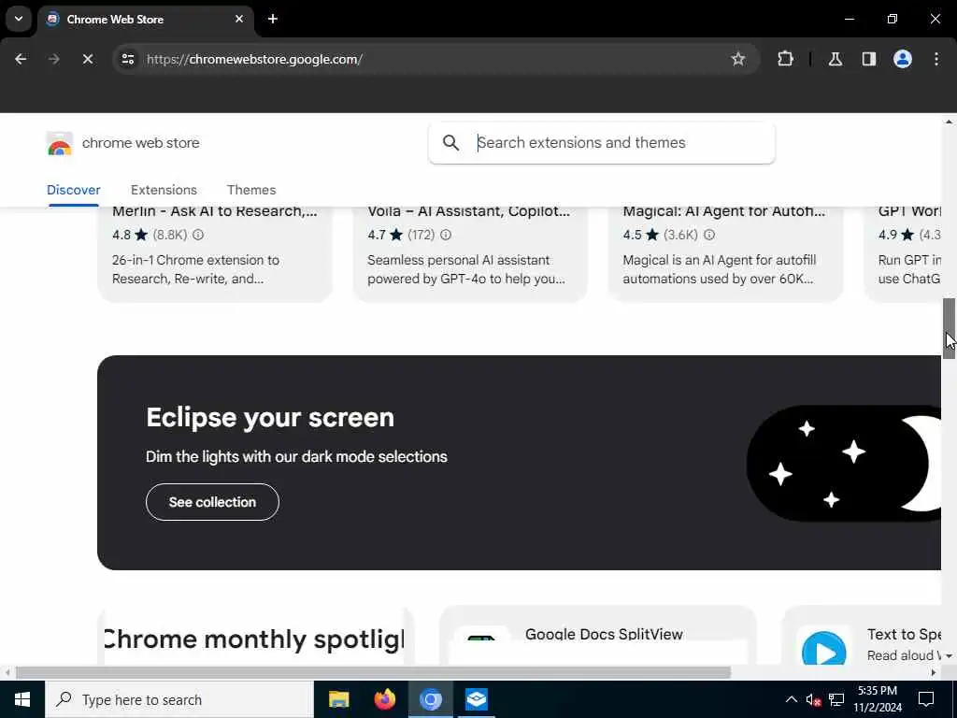This screenshot has width=957, height=718.
Task: Click the Chrome taskbar icon
Action: [x=430, y=699]
